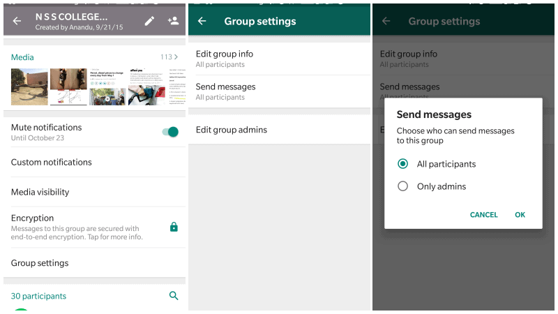Open media gallery via 113 chevron
558x314 pixels.
[x=169, y=57]
